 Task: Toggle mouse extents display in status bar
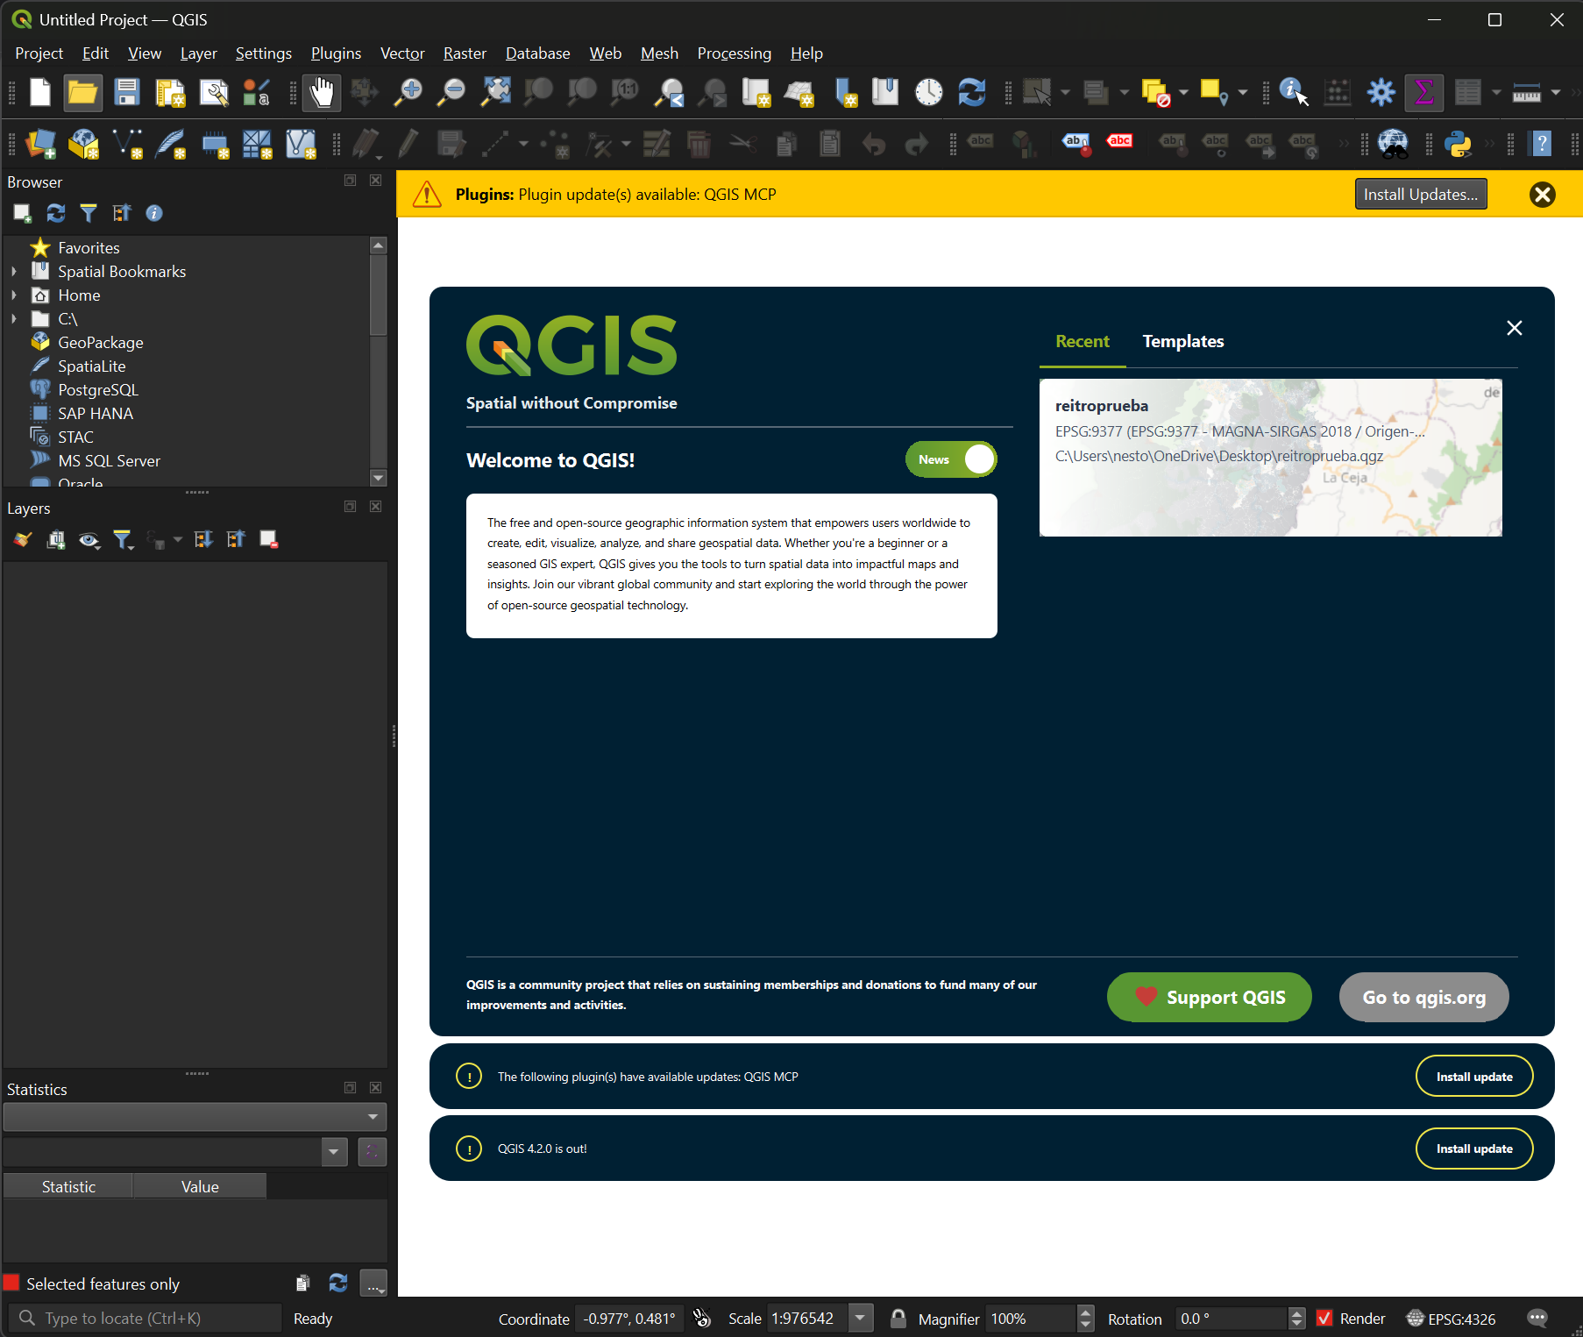pos(701,1318)
